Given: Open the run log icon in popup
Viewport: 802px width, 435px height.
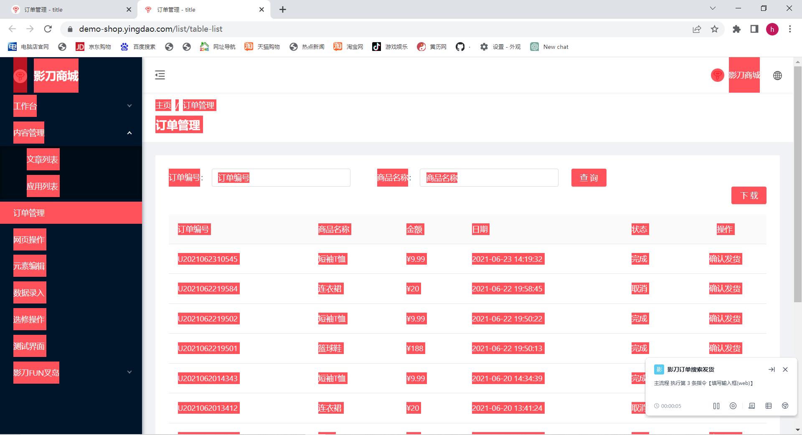Looking at the screenshot, I should [x=752, y=406].
